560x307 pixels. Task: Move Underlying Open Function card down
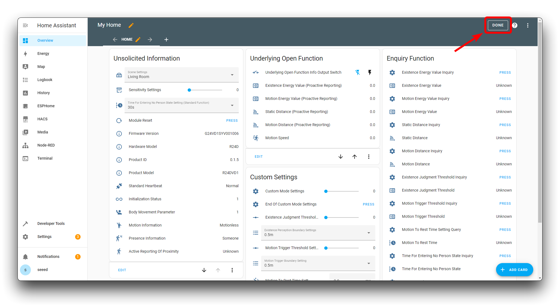[340, 157]
